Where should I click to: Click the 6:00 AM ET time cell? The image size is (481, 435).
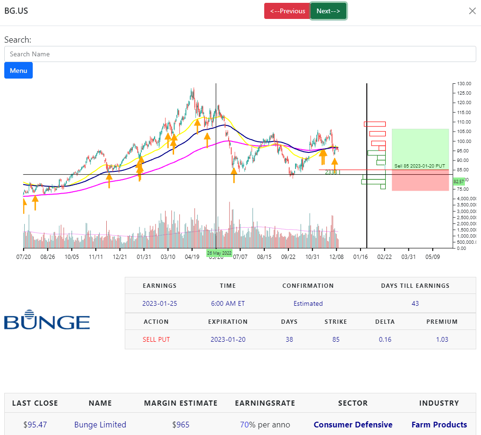pos(228,303)
